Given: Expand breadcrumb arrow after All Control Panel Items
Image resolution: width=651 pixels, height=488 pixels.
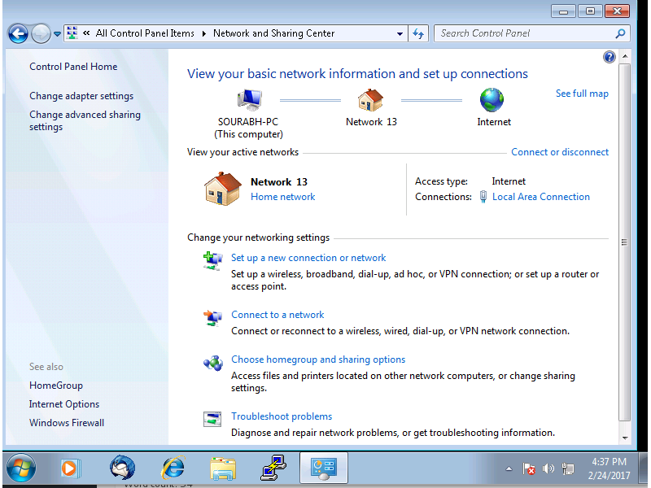Looking at the screenshot, I should tap(204, 33).
